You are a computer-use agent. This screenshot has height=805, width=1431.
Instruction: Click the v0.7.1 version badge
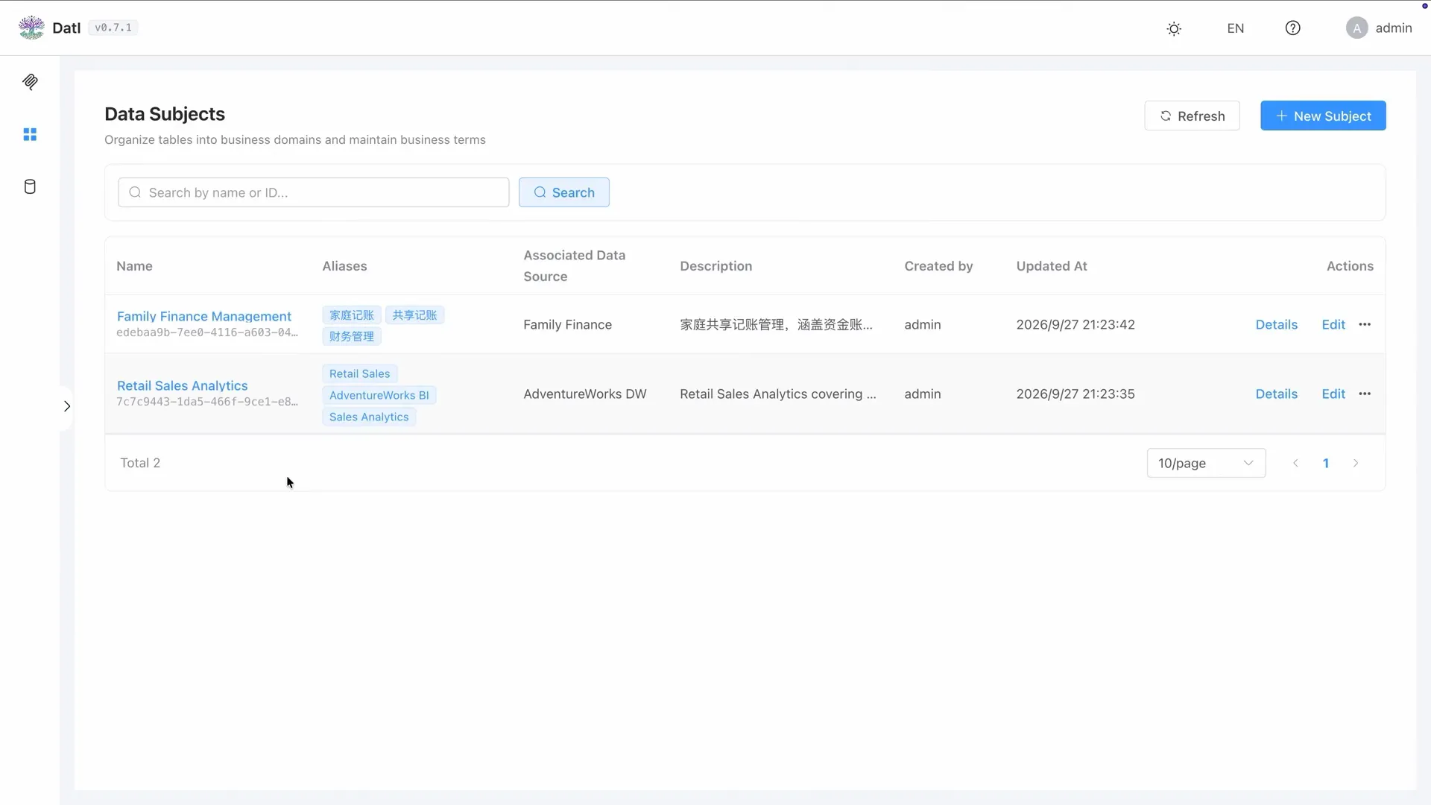pos(113,28)
